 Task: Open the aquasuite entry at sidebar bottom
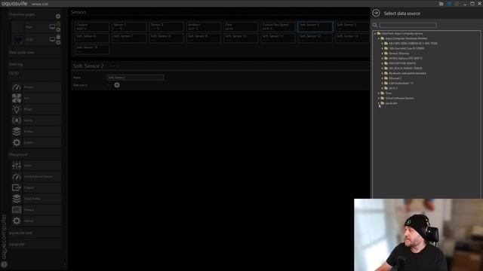(x=17, y=244)
